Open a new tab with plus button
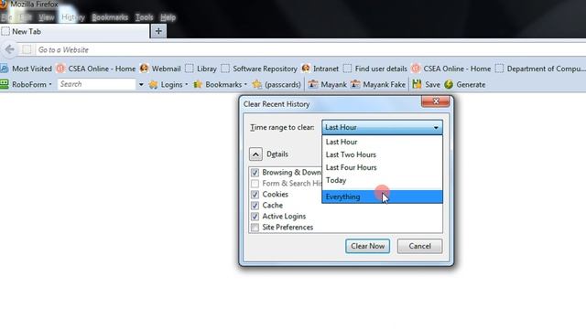Image resolution: width=586 pixels, height=329 pixels. pyautogui.click(x=158, y=31)
